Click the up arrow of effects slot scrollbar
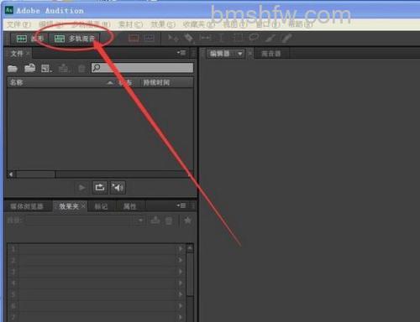 click(x=190, y=248)
